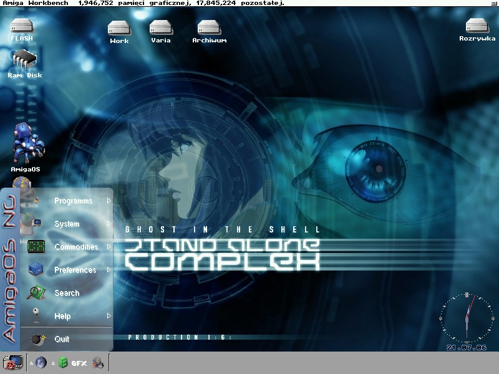This screenshot has width=499, height=374.
Task: Click the Ram Disk chip icon
Action: click(x=25, y=59)
